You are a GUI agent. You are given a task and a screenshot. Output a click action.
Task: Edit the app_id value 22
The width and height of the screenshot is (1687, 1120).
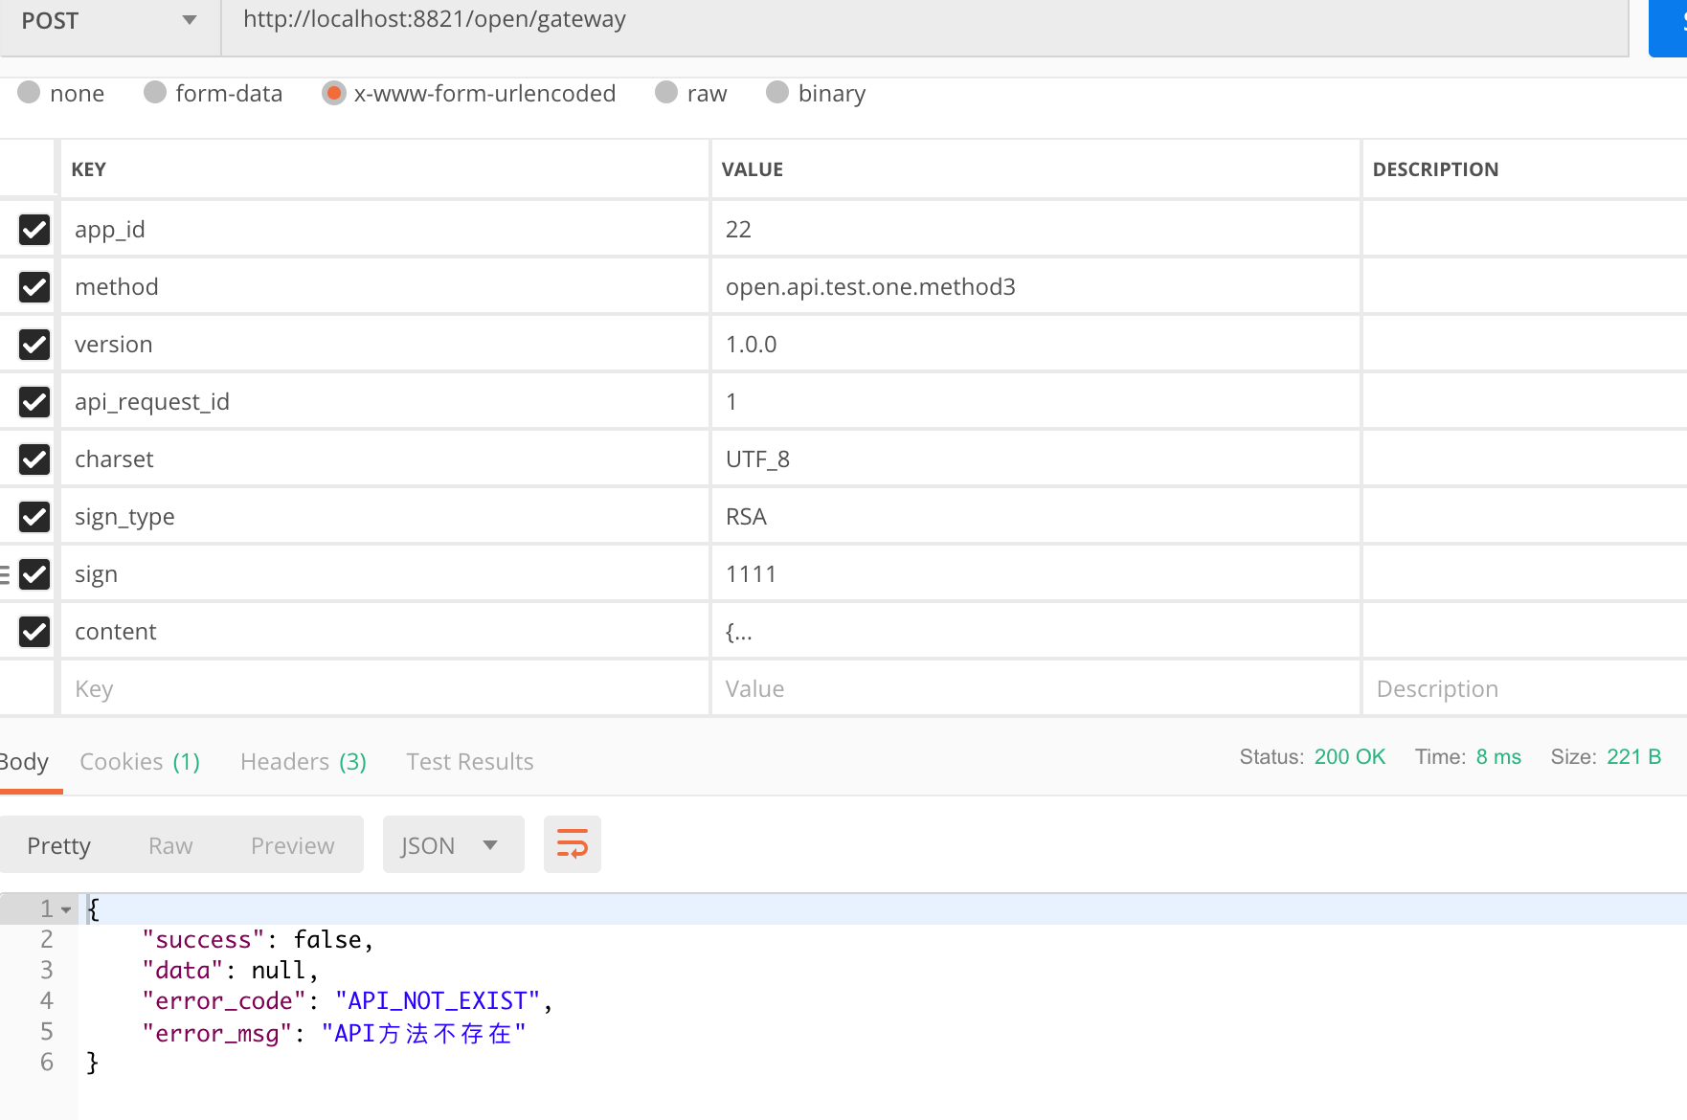click(1036, 230)
